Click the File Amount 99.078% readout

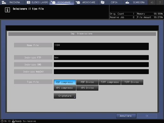(x=150, y=17)
